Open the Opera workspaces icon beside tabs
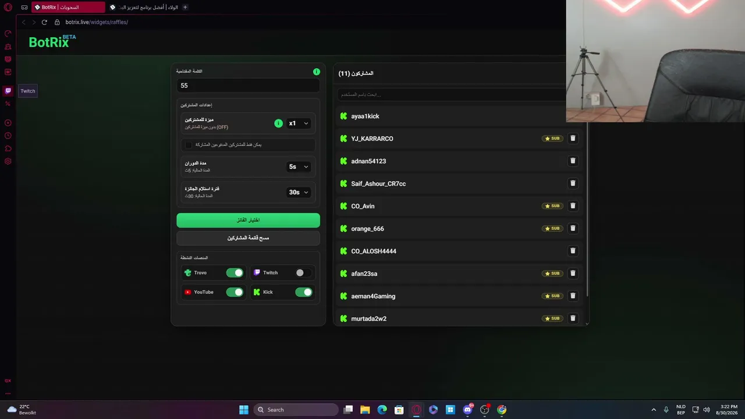This screenshot has width=745, height=419. 24,7
